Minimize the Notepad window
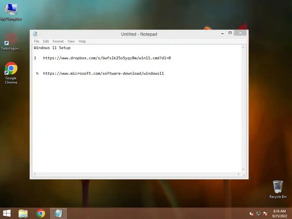The height and width of the screenshot is (219, 292). click(x=222, y=33)
